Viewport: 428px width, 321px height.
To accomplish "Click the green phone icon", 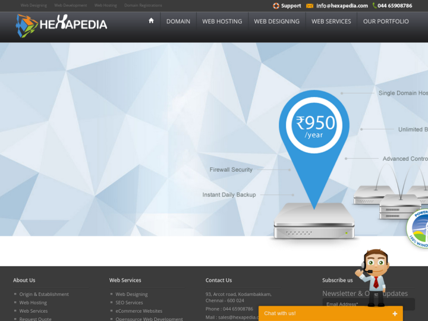I will (374, 6).
